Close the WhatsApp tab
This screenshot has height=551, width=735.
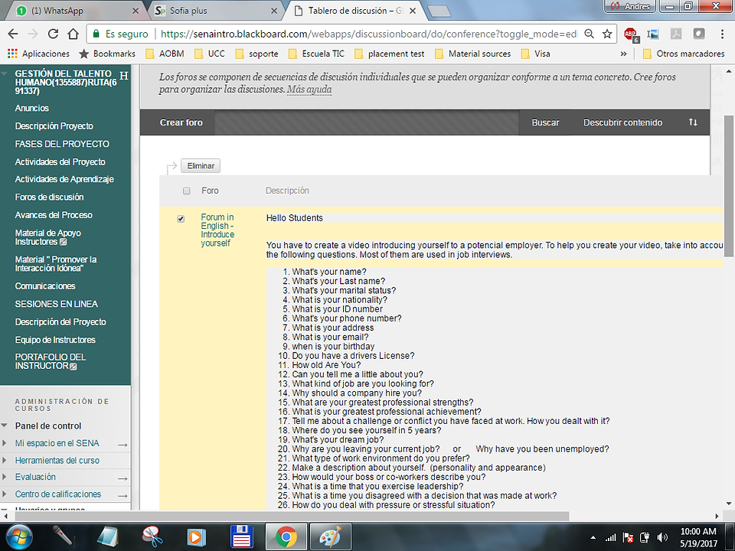click(x=136, y=10)
